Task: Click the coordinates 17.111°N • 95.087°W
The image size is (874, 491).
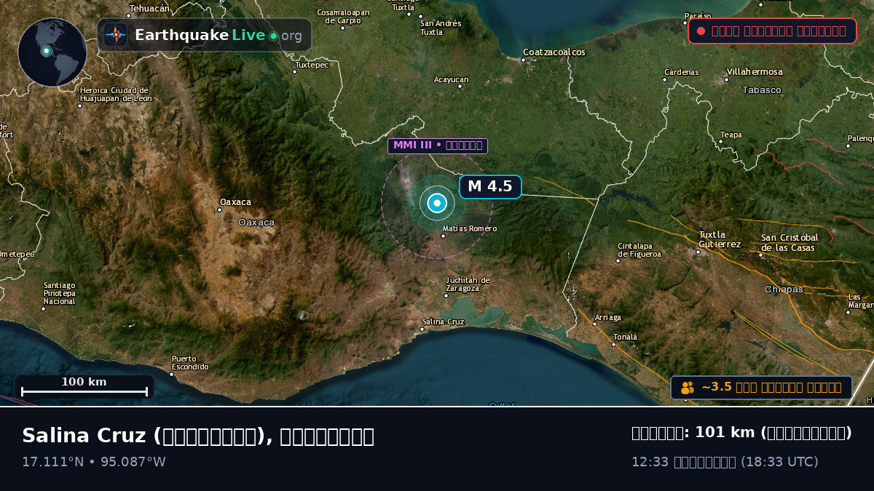Action: pyautogui.click(x=94, y=462)
